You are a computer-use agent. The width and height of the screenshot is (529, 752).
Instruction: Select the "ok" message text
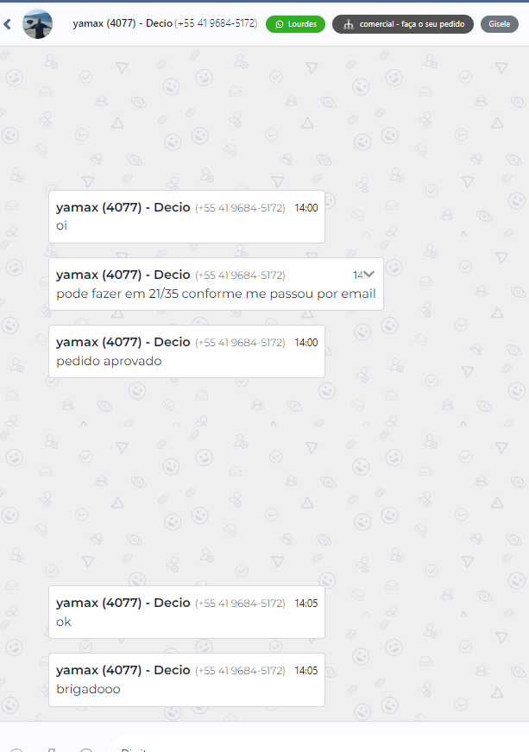pos(64,622)
